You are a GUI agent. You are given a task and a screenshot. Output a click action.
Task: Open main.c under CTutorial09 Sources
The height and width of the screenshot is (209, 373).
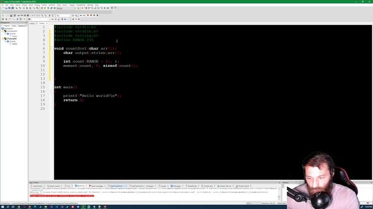pos(15,44)
